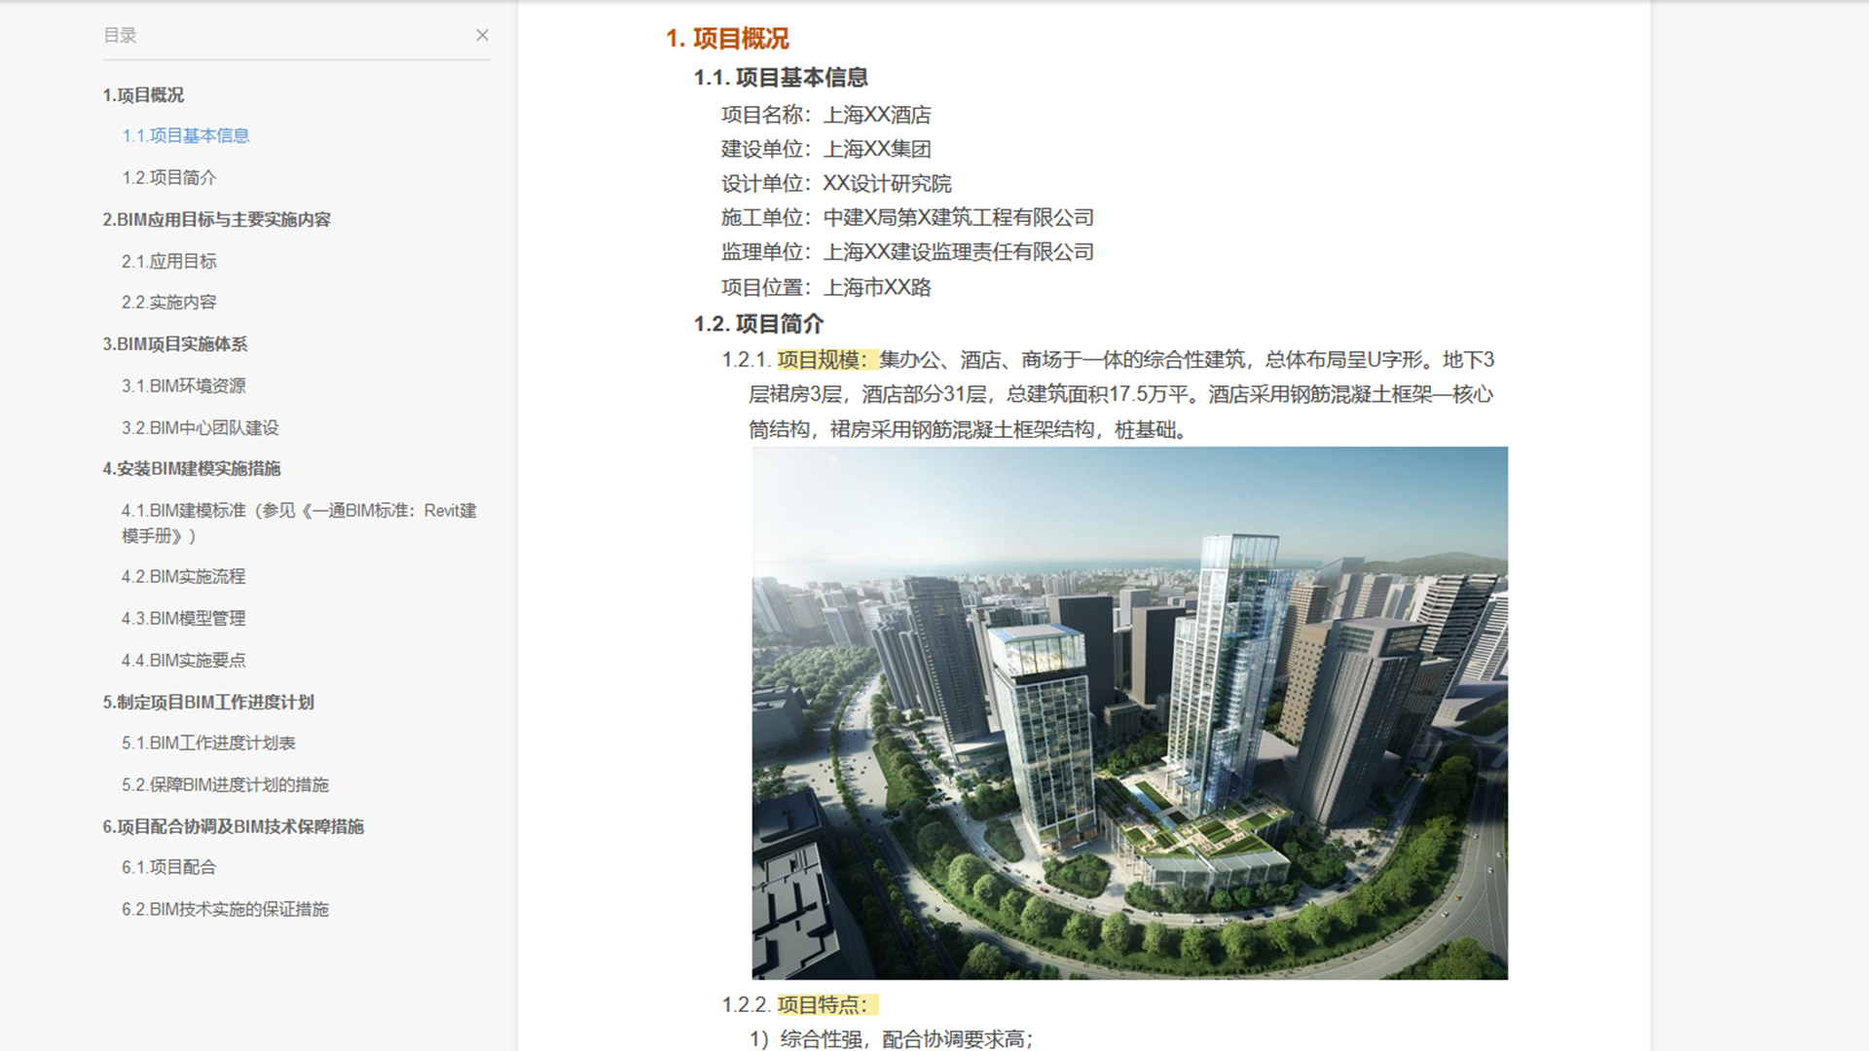
Task: Jump to 1.1.项目基本信息 in outline
Action: pyautogui.click(x=185, y=136)
